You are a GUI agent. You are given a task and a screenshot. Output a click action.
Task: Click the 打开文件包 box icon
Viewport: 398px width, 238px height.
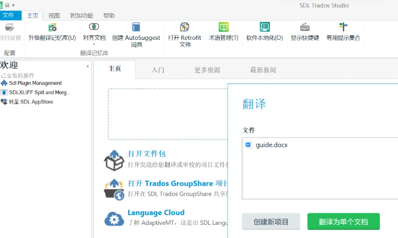coord(114,160)
